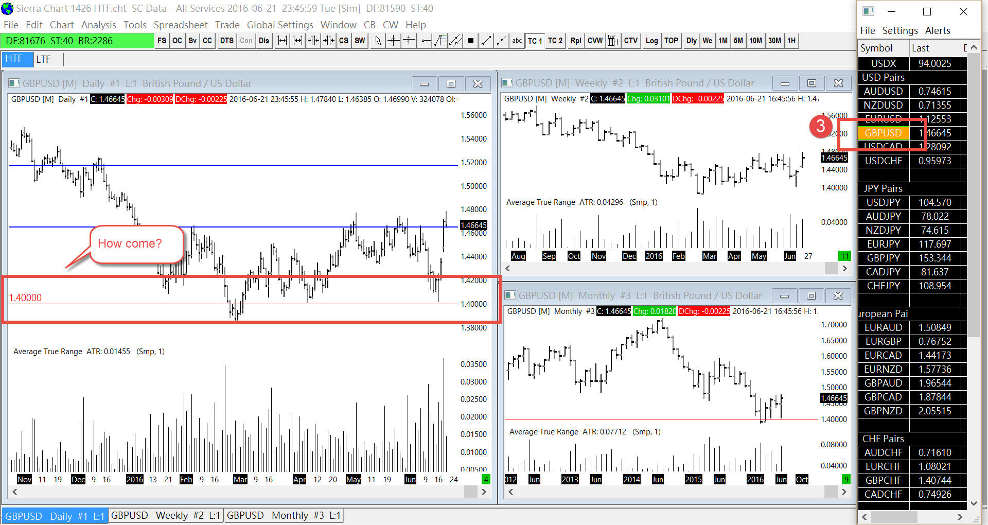Click the monthly chart horizontal scrollbar thumb

[831, 492]
